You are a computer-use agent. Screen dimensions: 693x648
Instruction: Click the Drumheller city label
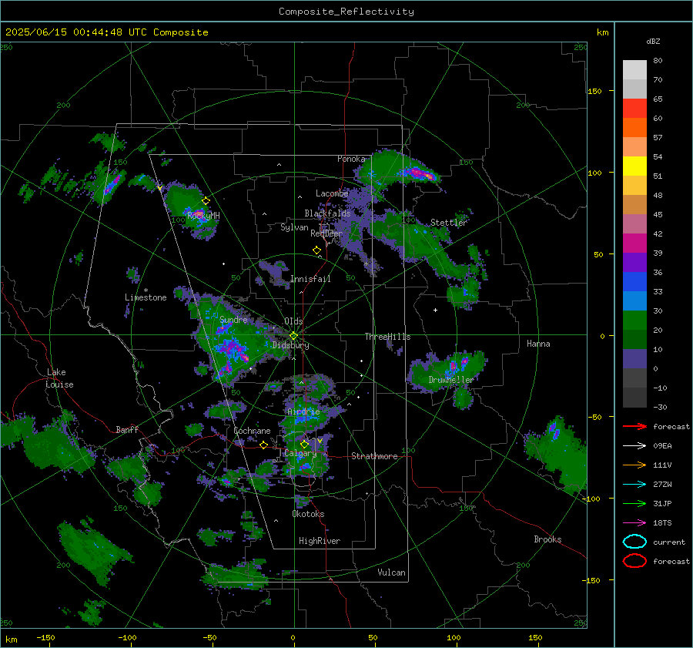tap(451, 380)
